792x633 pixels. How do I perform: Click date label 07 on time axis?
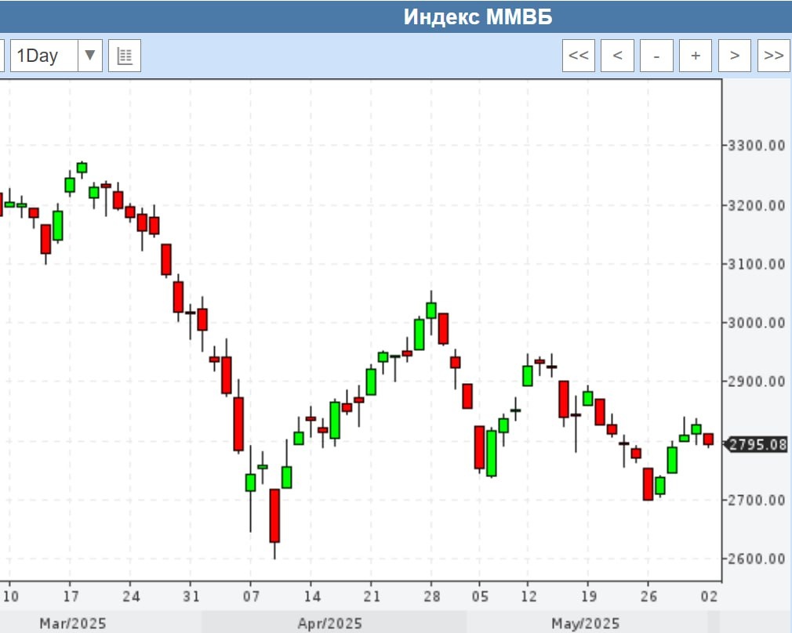click(x=251, y=597)
